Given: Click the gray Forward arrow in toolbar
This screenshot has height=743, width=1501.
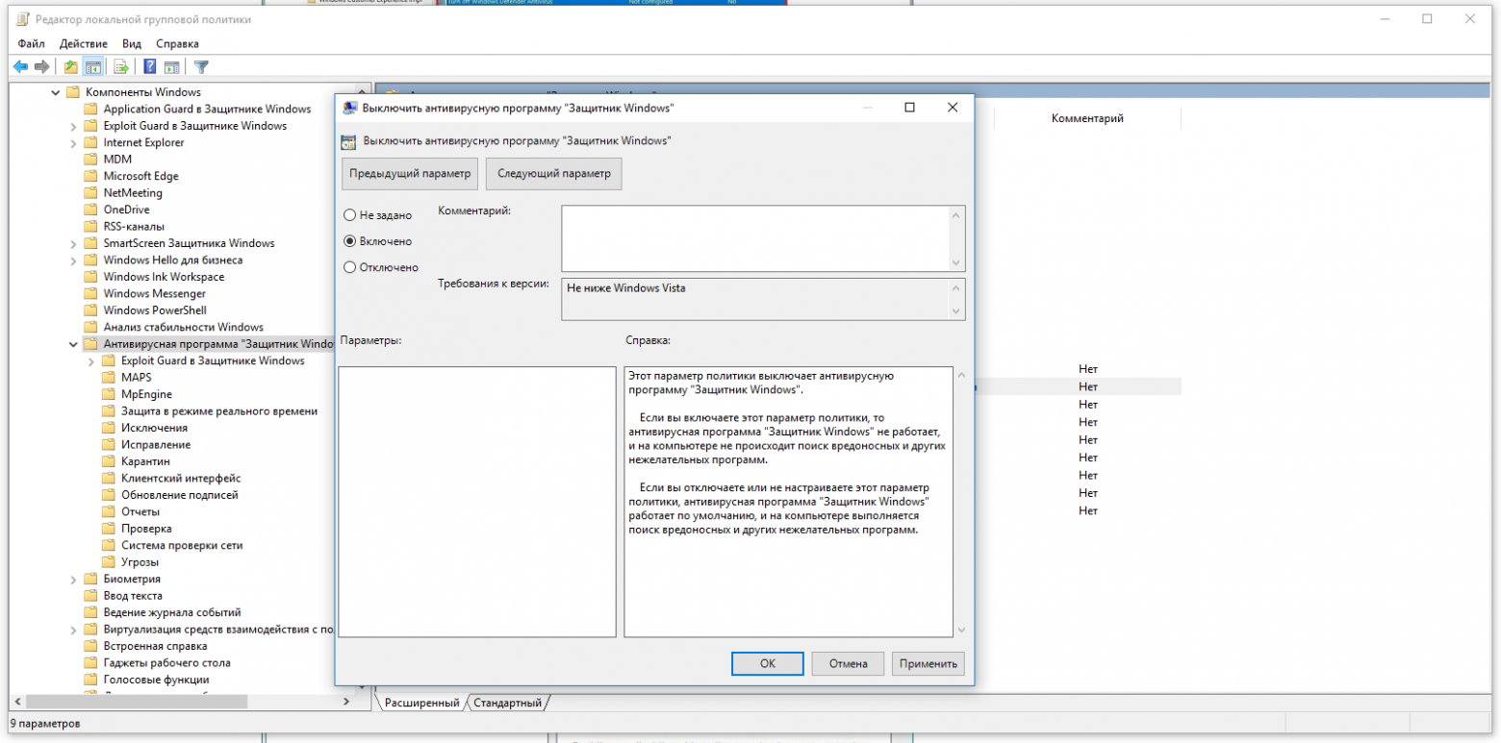Looking at the screenshot, I should pyautogui.click(x=41, y=66).
